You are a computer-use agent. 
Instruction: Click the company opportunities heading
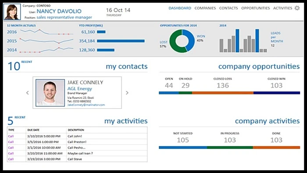click(x=259, y=66)
